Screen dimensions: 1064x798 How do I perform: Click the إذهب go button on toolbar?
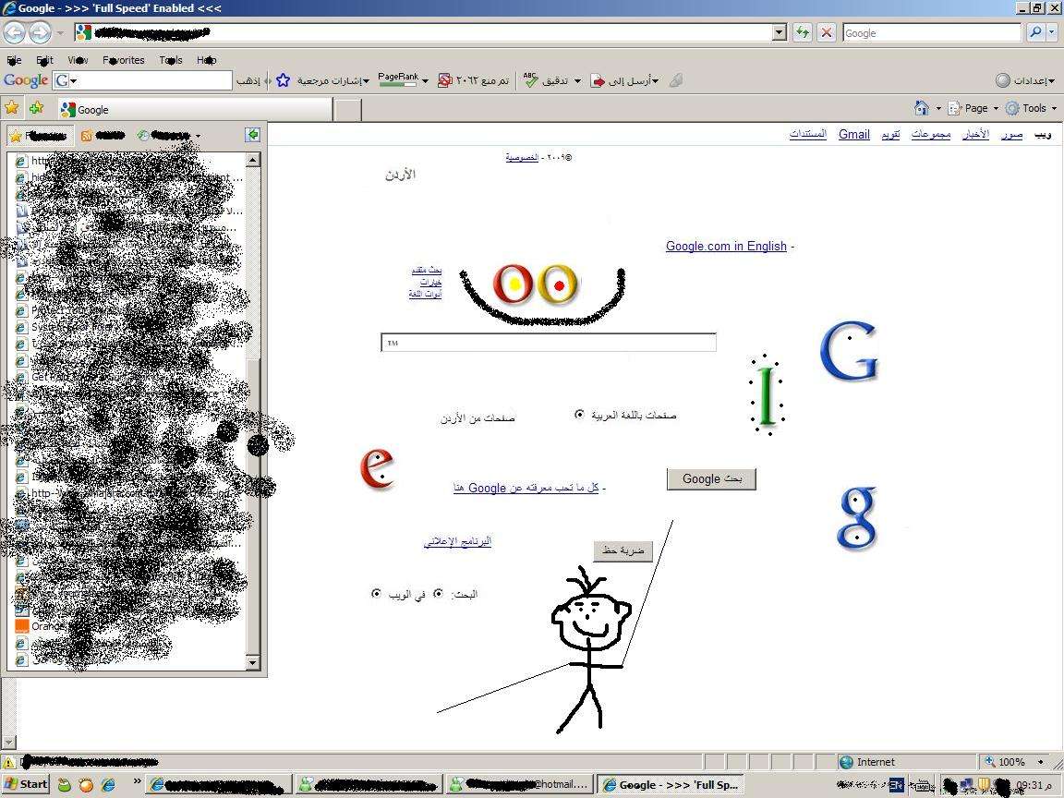point(248,80)
